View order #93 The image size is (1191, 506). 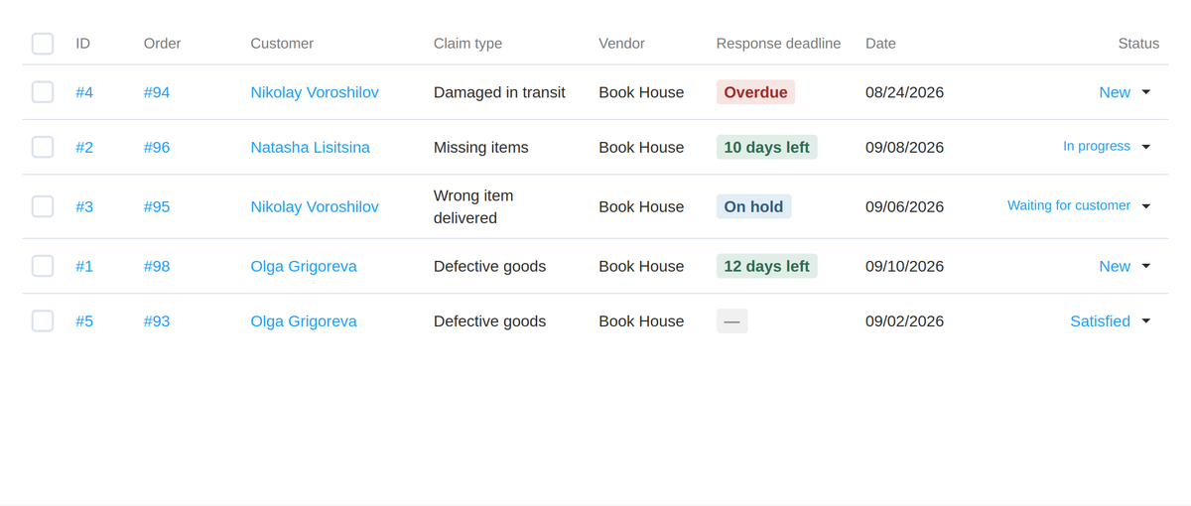(157, 321)
